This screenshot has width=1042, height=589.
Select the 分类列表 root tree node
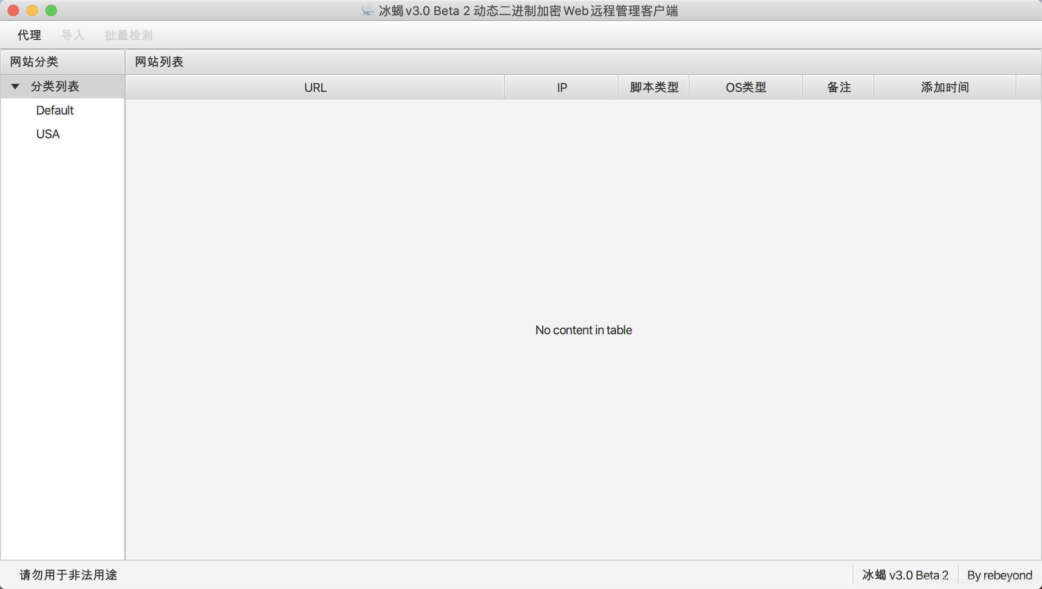[x=63, y=87]
